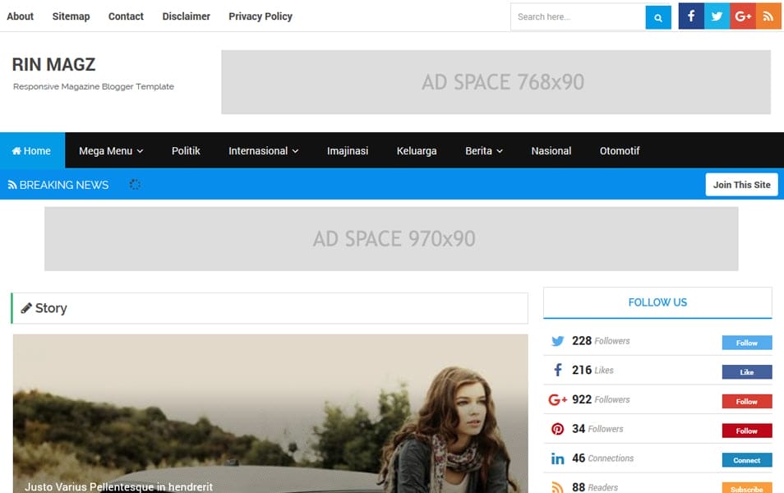Select the Pinterest icon in Follow Us panel
The height and width of the screenshot is (493, 784).
pos(558,428)
